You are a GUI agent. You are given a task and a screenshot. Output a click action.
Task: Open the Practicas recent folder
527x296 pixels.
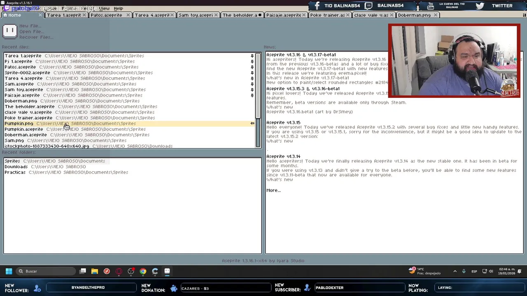[x=132, y=173]
